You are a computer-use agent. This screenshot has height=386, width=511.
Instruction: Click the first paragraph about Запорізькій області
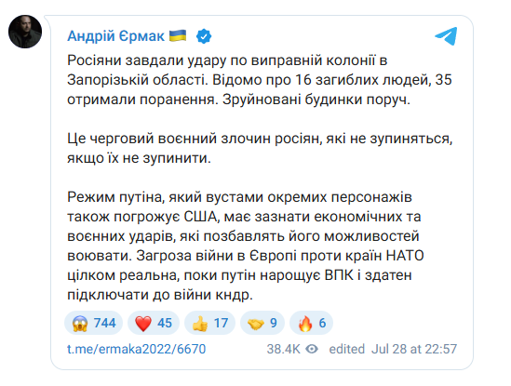pos(260,80)
